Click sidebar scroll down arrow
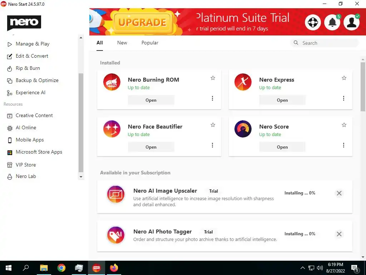The height and width of the screenshot is (275, 366). tap(81, 177)
